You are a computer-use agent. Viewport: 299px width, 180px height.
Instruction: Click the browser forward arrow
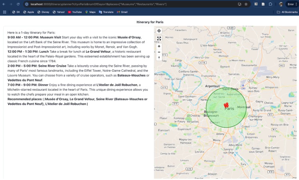point(11,4)
